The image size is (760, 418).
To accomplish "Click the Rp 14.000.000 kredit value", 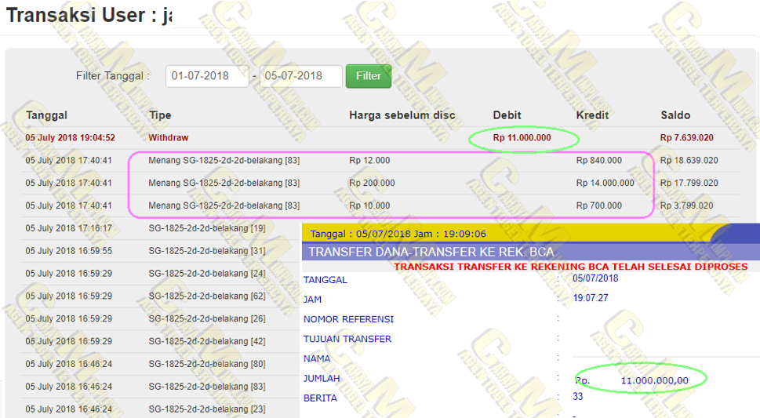I will [x=605, y=183].
